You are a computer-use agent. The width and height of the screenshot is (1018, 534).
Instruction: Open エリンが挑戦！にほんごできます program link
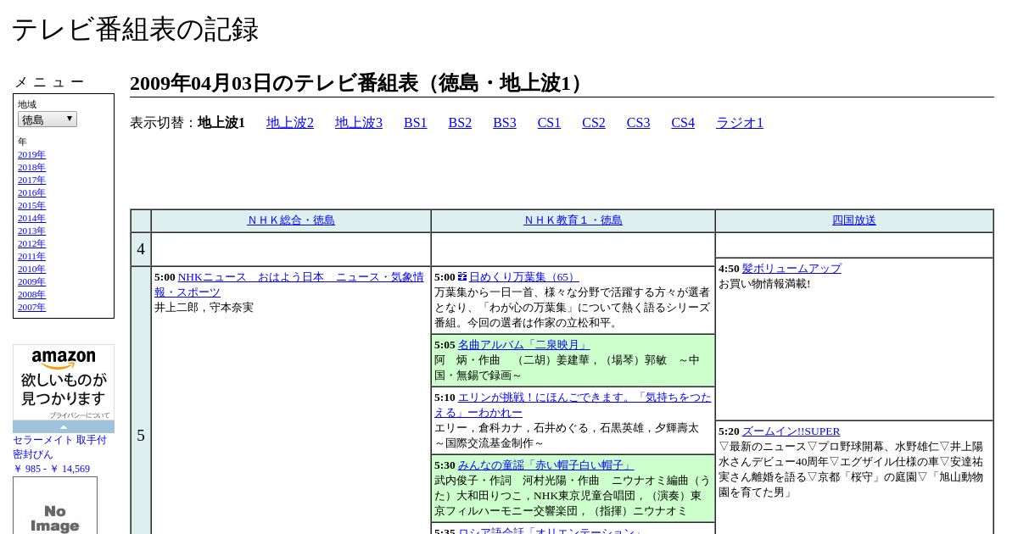[x=573, y=405]
